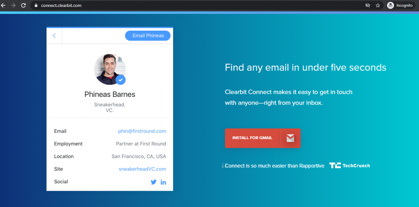
Task: Click the crossed-out eye tracking icon
Action: (368, 5)
